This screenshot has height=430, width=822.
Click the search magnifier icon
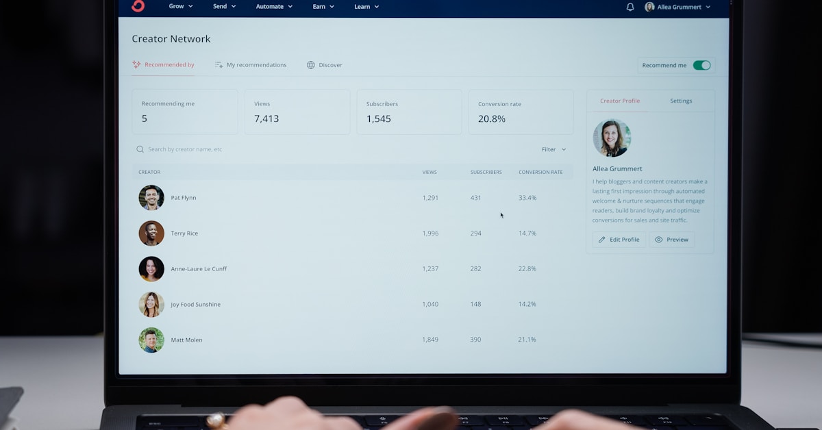click(x=140, y=149)
